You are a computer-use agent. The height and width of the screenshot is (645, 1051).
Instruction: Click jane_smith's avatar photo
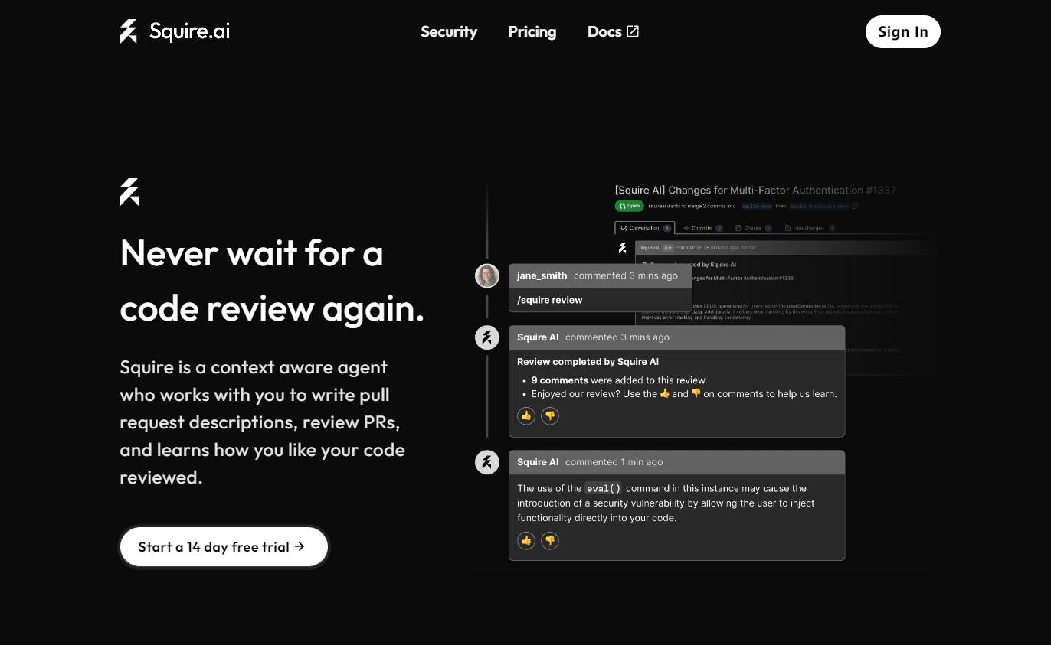pyautogui.click(x=487, y=275)
